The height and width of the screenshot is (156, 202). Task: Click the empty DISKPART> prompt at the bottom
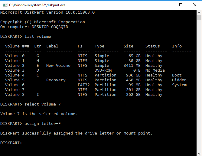11,143
